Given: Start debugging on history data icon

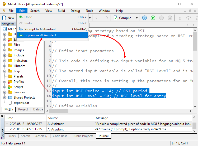Looking at the screenshot, I should click(x=144, y=18).
